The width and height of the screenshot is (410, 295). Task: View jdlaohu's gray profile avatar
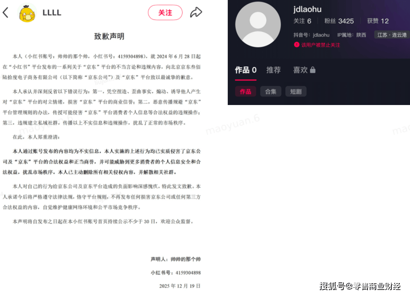click(x=258, y=25)
